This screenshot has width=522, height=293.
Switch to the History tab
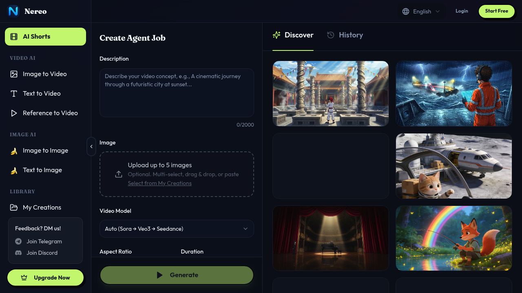(x=345, y=35)
